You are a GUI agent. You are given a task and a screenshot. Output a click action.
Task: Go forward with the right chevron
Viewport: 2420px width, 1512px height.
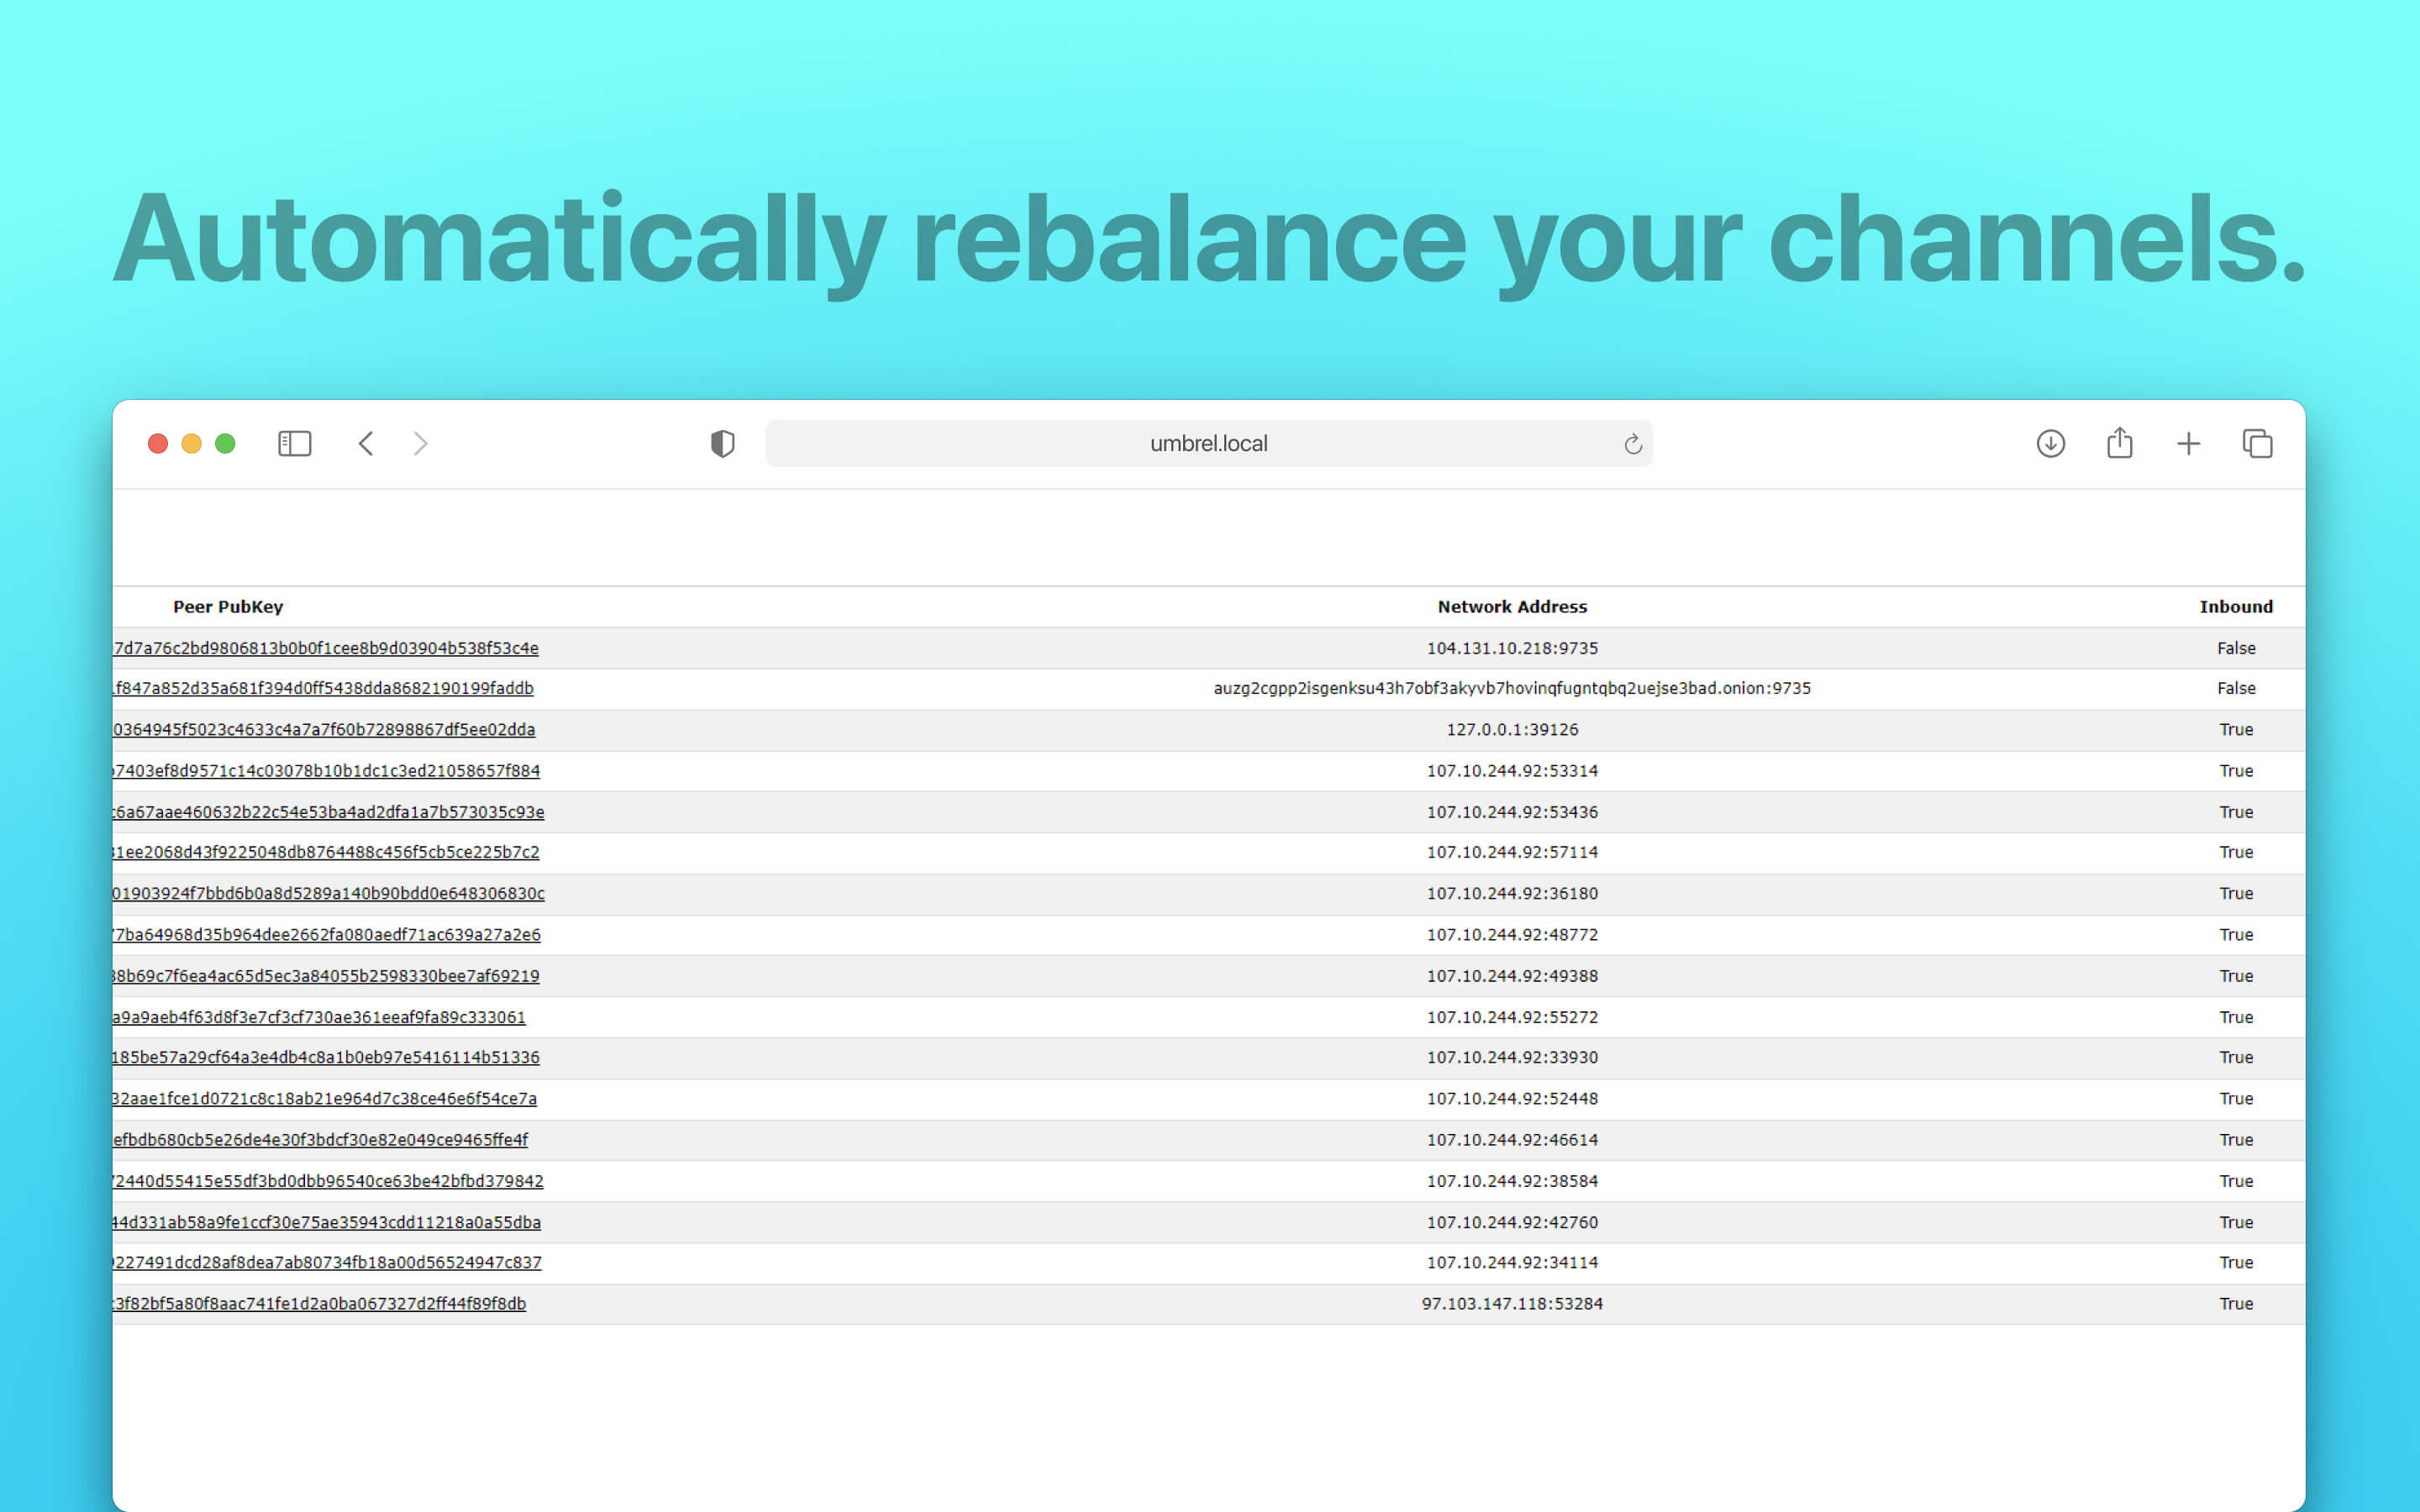421,443
